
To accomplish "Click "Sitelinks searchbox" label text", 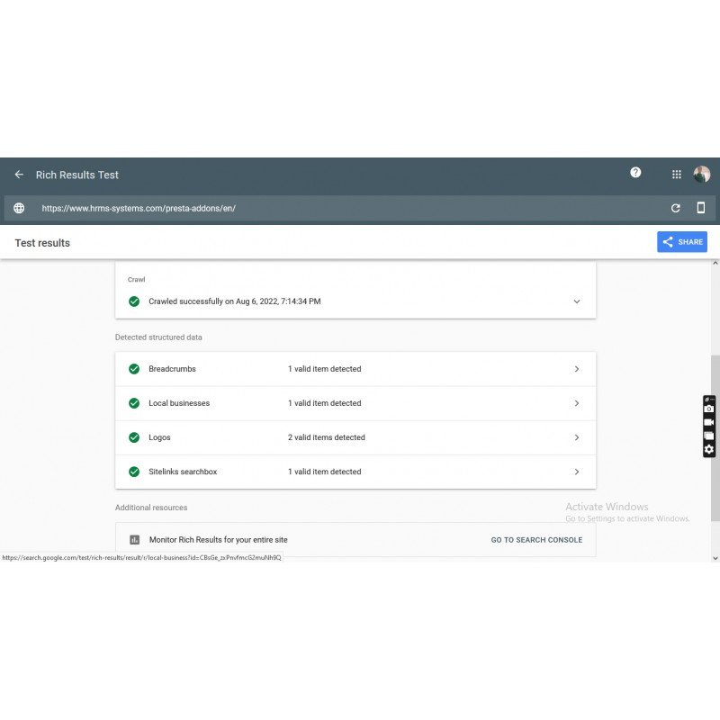I will click(183, 472).
